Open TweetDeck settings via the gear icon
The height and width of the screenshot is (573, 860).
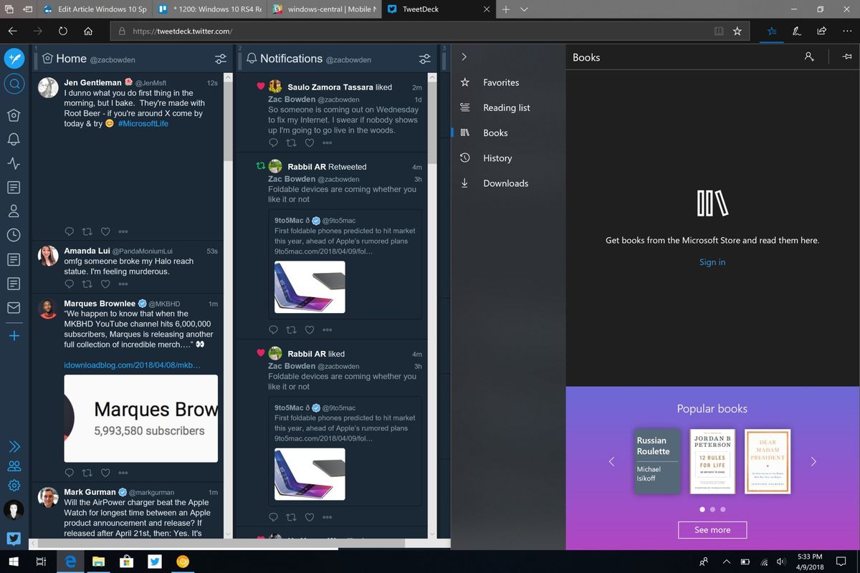pyautogui.click(x=14, y=485)
